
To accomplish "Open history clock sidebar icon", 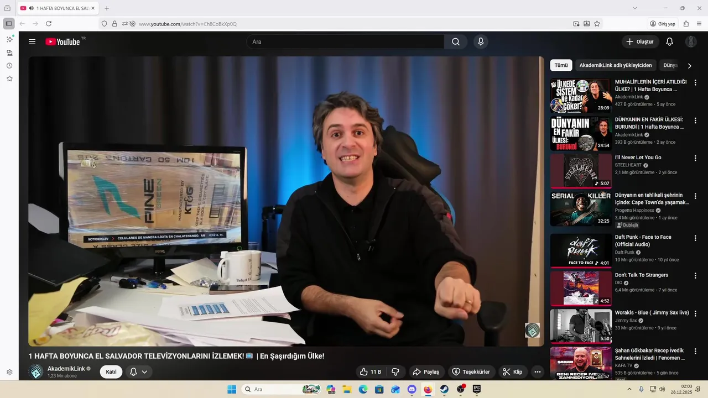I will [x=9, y=66].
